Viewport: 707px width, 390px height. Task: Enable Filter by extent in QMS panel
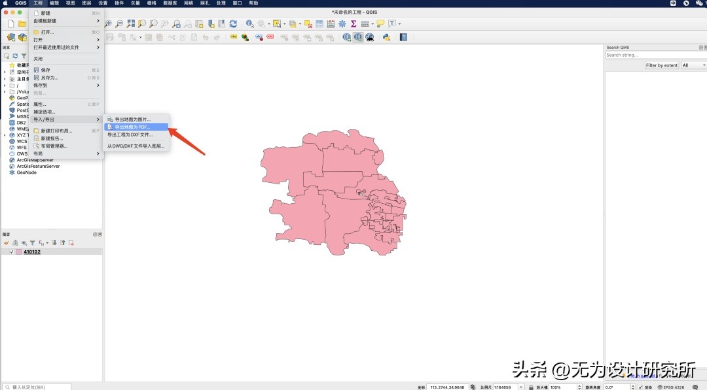661,65
